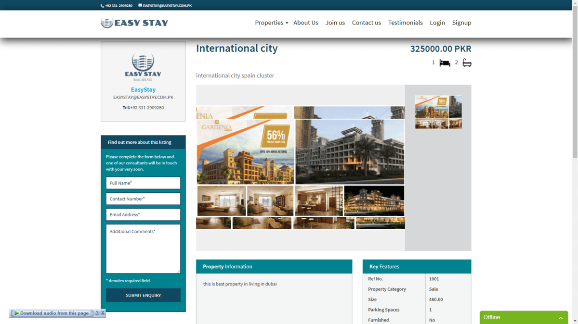View Testimonials page
The height and width of the screenshot is (324, 578).
click(406, 23)
